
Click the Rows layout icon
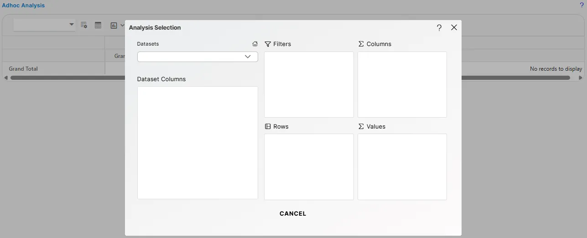coord(268,126)
